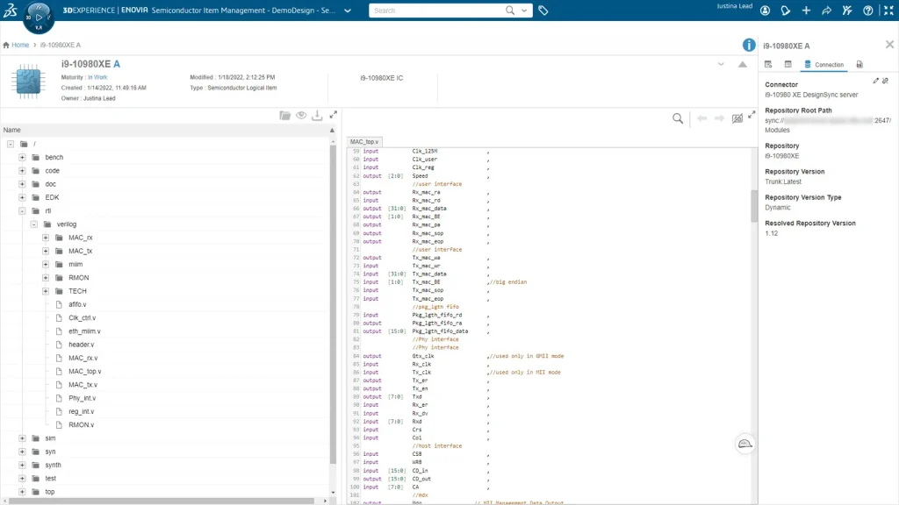Expand the sim folder
Viewport: 899px width, 505px height.
[x=22, y=438]
